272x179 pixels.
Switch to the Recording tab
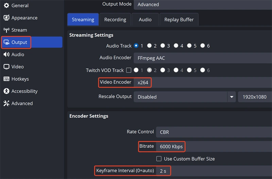point(115,19)
